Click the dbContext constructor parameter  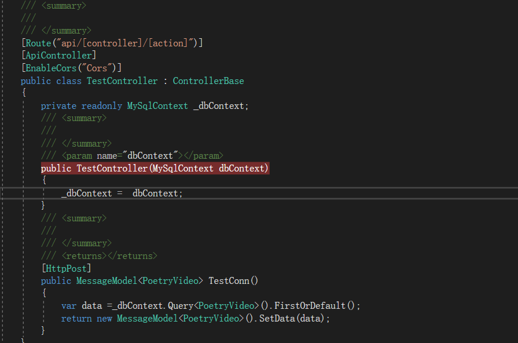[x=241, y=169]
